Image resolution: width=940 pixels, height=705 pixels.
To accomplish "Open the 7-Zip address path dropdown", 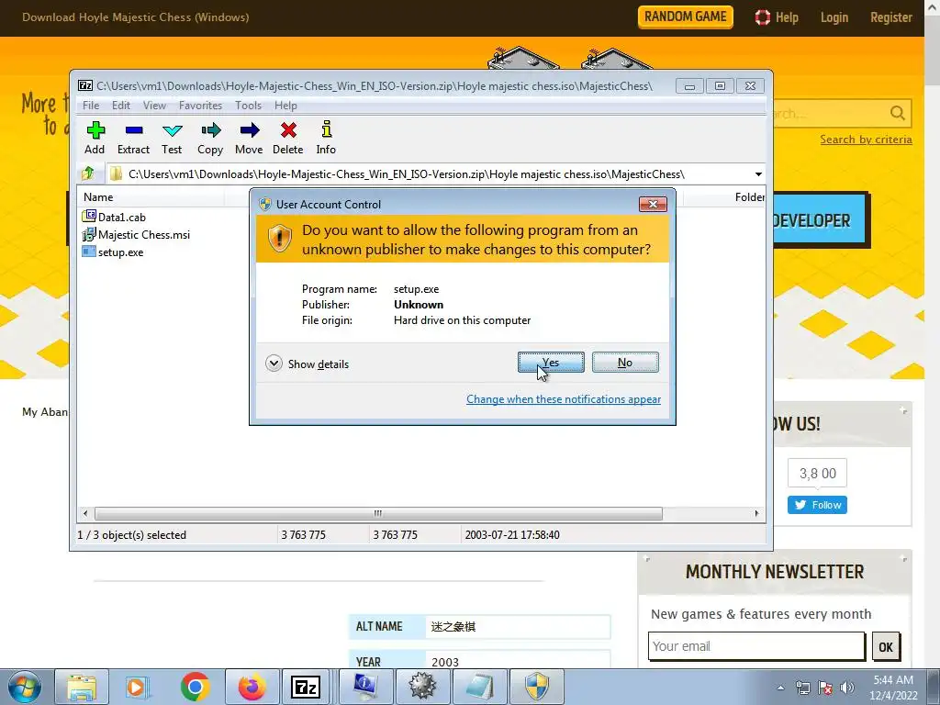I will click(758, 174).
